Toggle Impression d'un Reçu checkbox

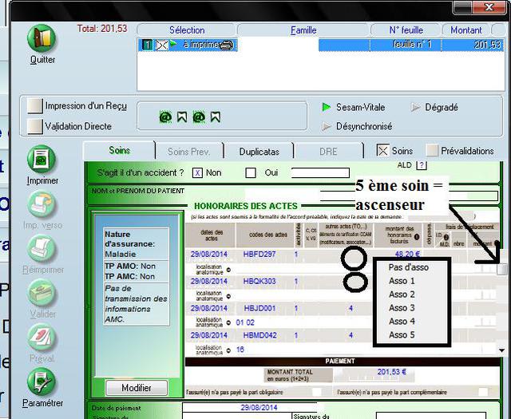click(34, 106)
